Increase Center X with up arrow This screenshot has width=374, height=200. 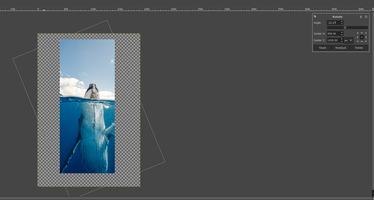(x=342, y=33)
